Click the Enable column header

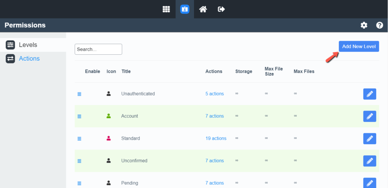tap(92, 71)
